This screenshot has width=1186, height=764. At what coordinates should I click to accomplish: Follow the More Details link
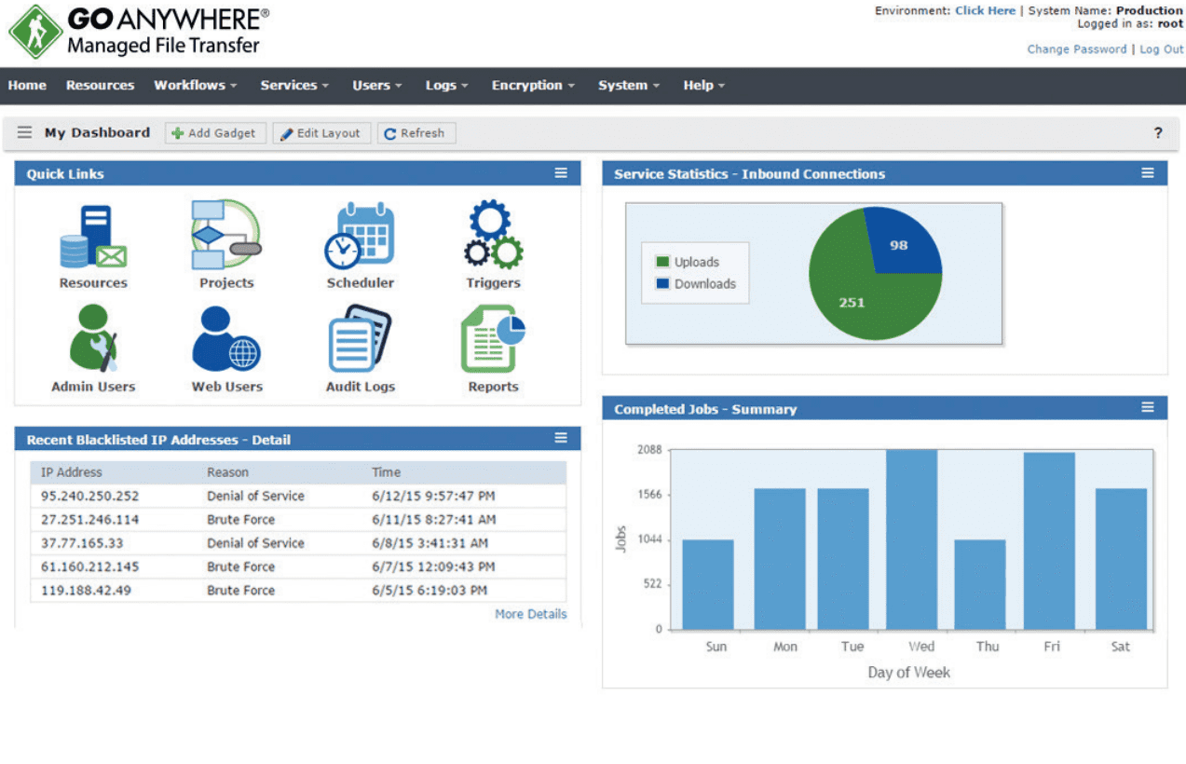coord(530,614)
